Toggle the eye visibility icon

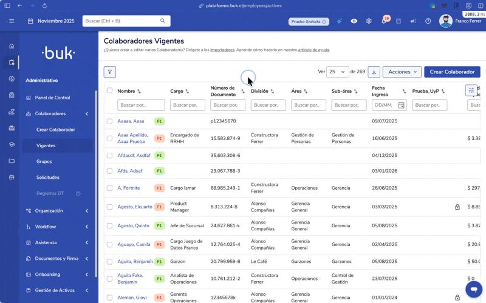354,21
